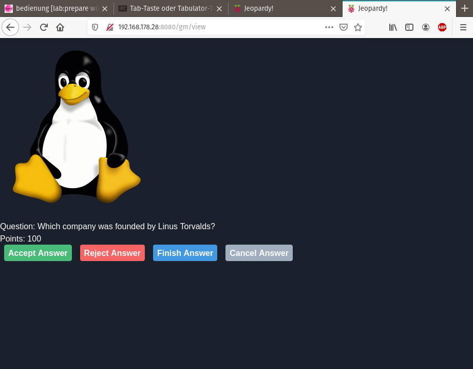Open the Firefox hamburger menu

[x=463, y=27]
